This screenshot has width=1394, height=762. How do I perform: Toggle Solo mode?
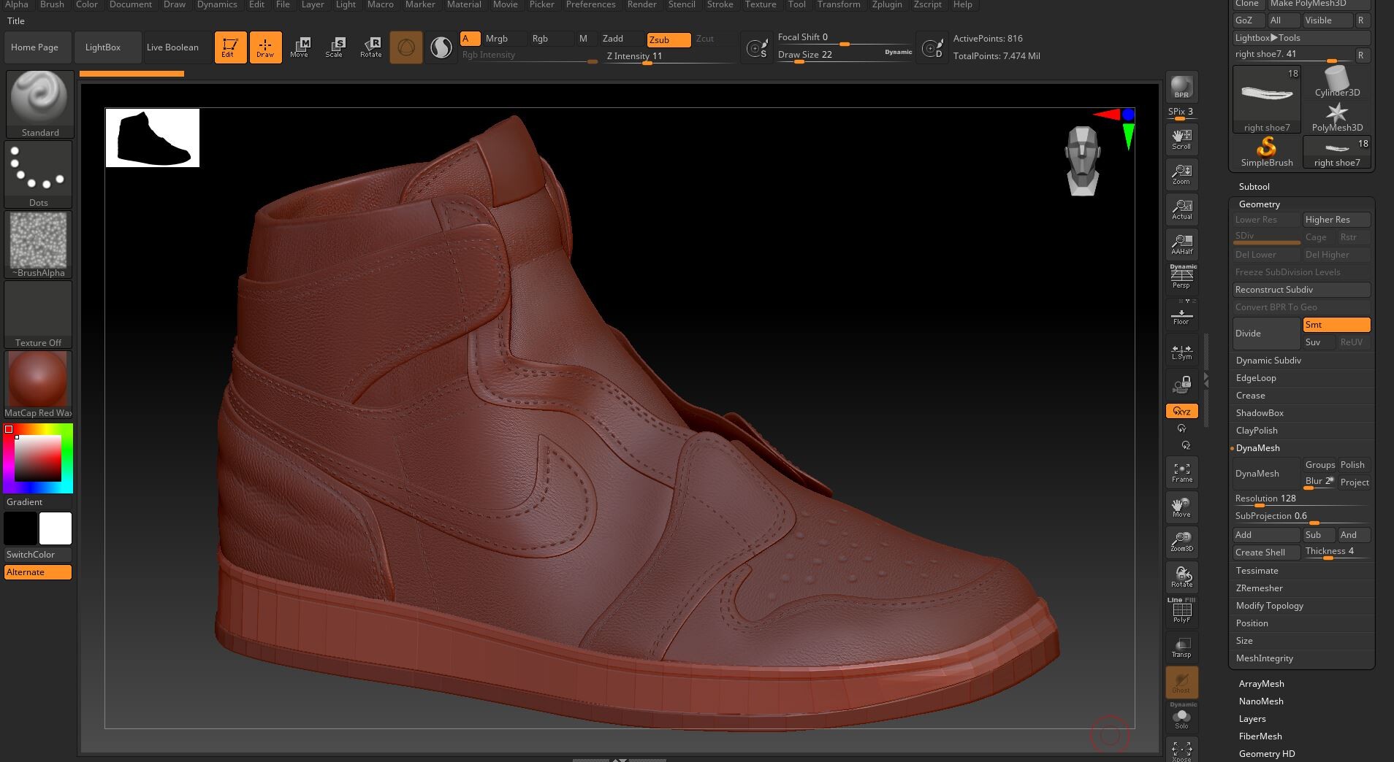(1181, 717)
